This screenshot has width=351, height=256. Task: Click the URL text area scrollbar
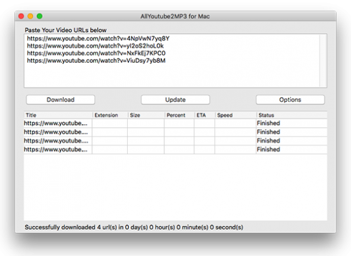[323, 61]
